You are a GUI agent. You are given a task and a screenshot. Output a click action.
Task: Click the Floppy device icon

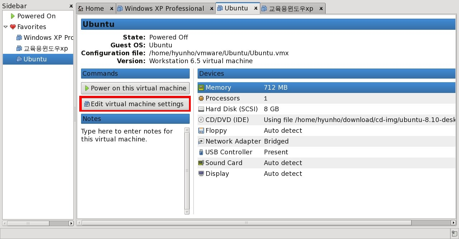(x=201, y=131)
